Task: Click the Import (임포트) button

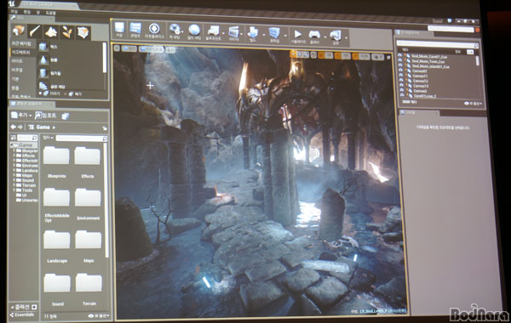Action: click(46, 116)
